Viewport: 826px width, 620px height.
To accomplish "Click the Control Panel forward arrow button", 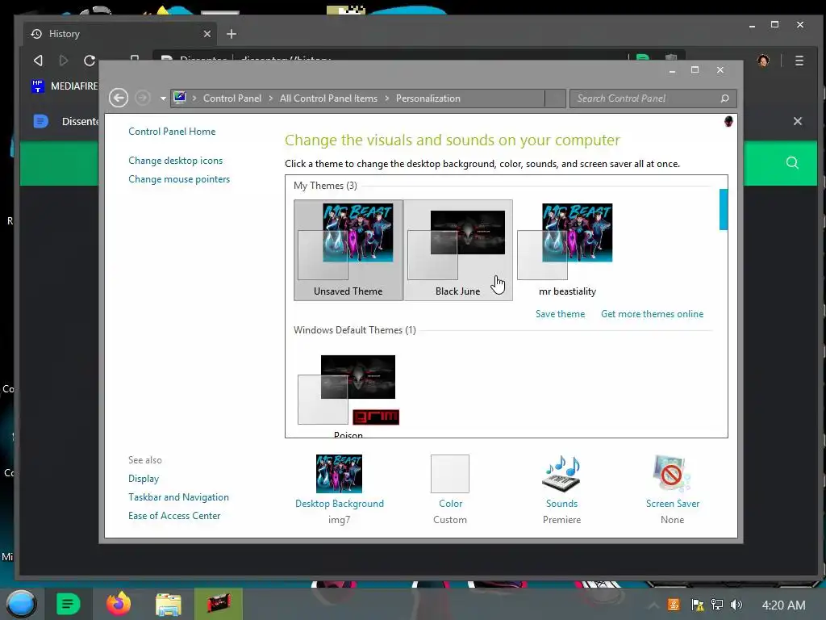I will (x=143, y=98).
